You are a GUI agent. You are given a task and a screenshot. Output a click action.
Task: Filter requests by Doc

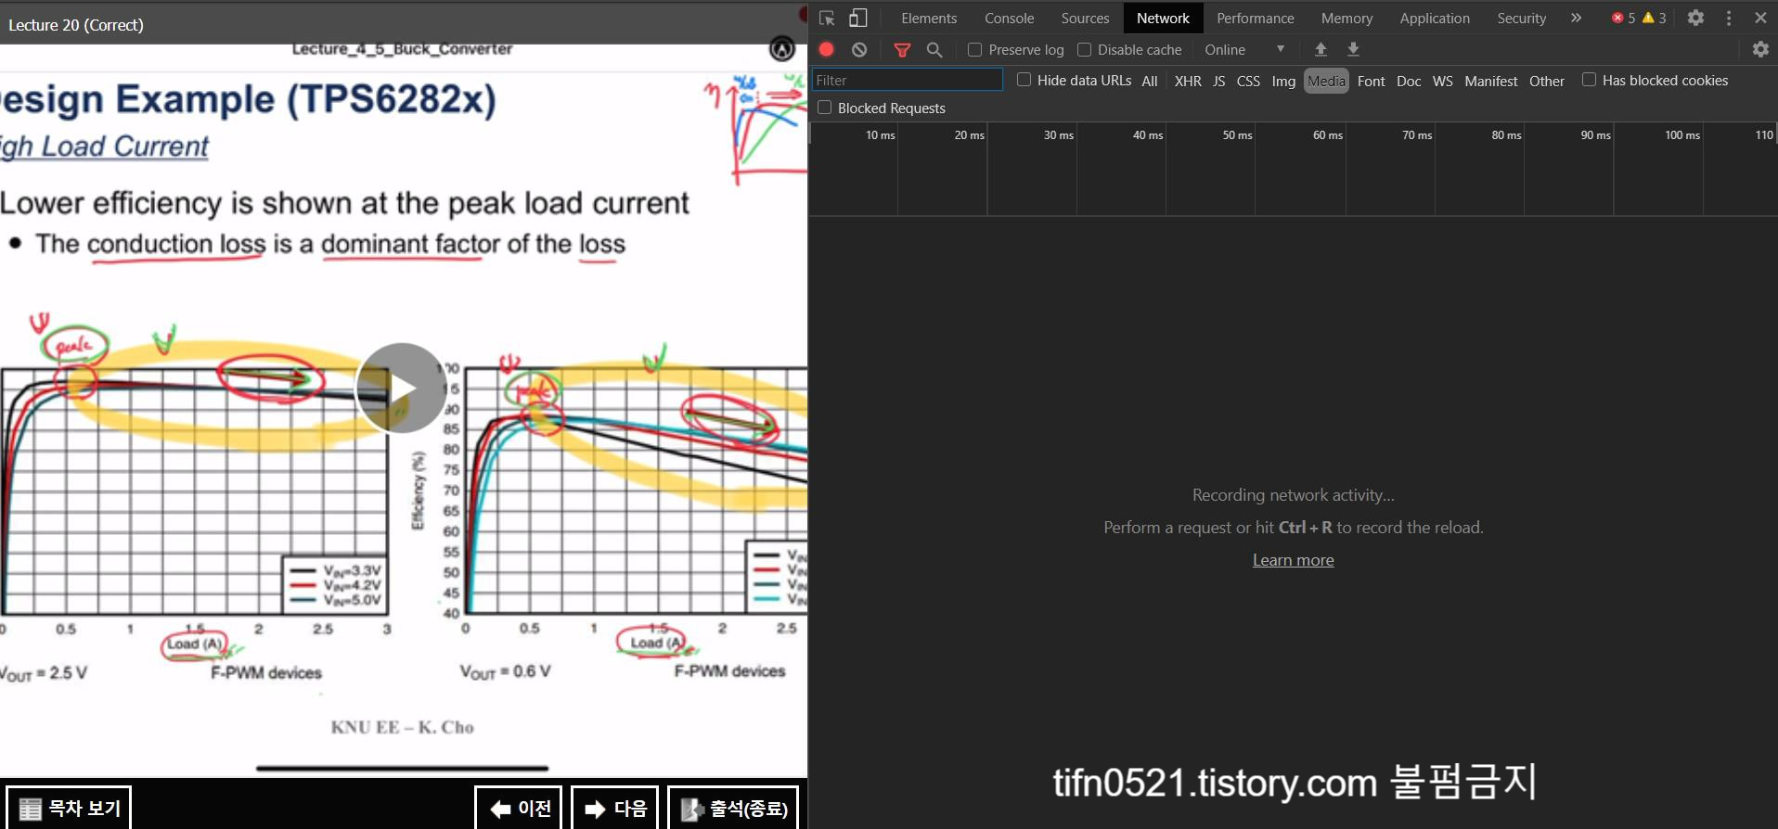click(x=1409, y=81)
